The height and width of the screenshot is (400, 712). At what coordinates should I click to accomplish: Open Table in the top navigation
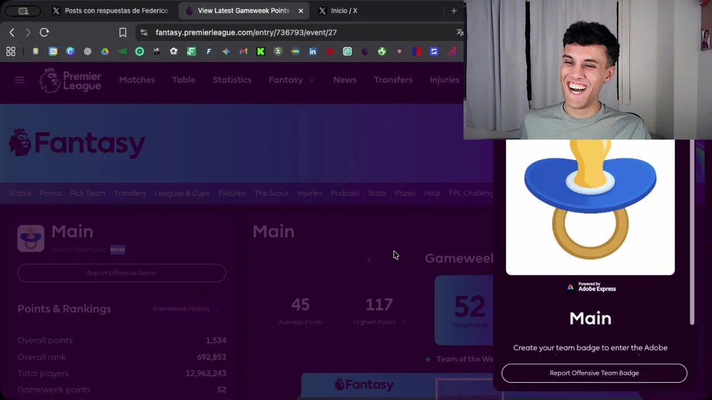pyautogui.click(x=184, y=80)
